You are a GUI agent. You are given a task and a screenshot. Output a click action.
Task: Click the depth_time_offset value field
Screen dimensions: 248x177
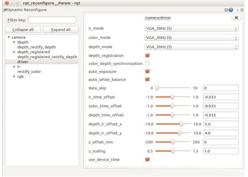point(221,115)
